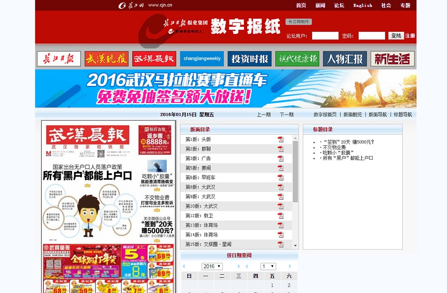Screen dimensions: 447x293
Task: Click the 论坛用户 username field
Action: [325, 36]
